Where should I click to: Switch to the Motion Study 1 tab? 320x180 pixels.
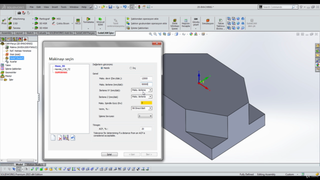34,164
